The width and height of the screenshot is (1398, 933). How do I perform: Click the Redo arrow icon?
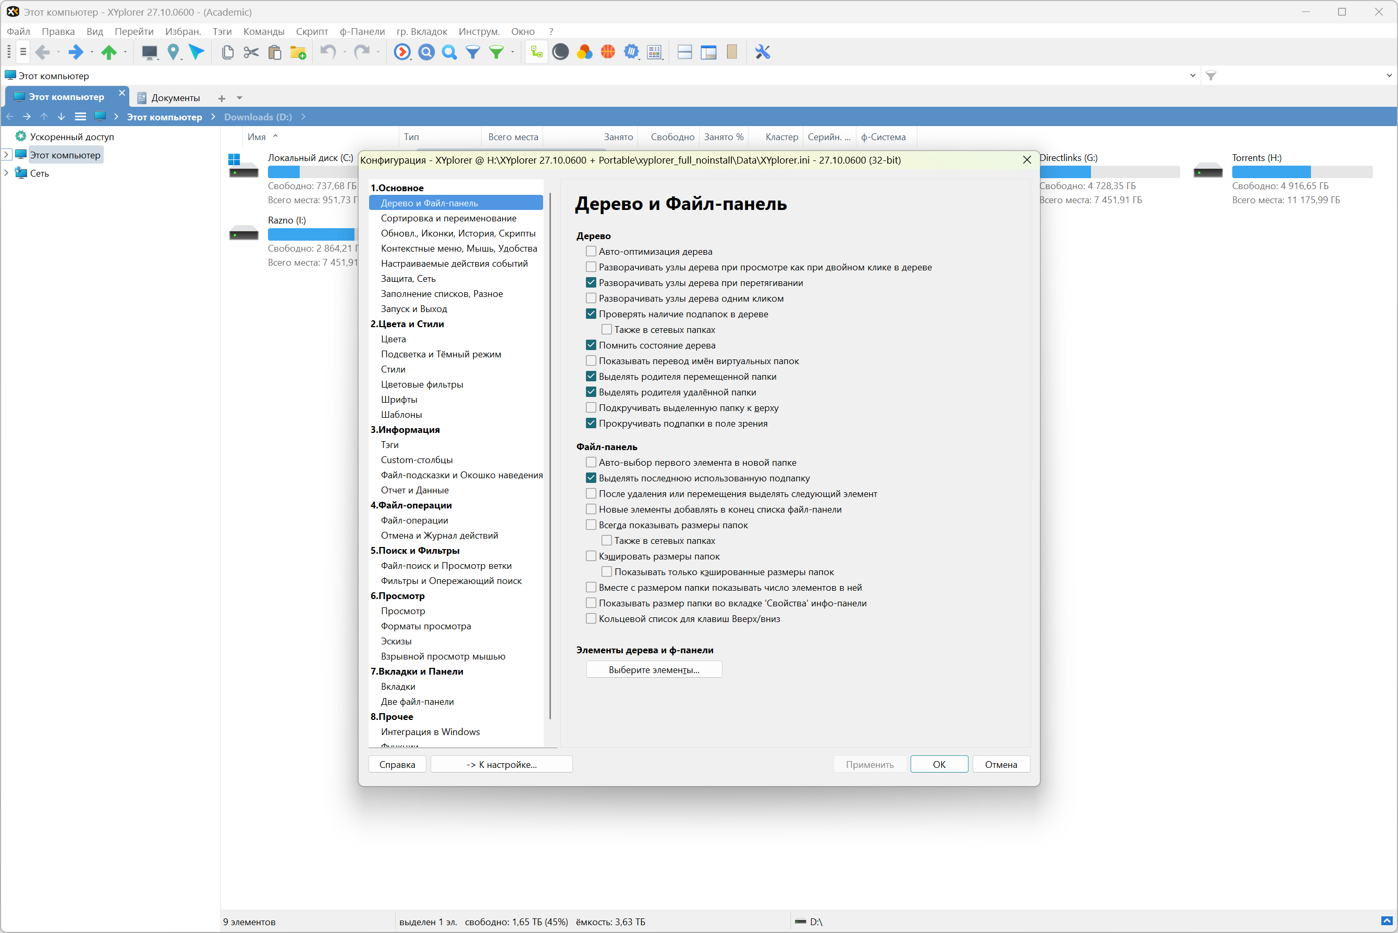361,53
